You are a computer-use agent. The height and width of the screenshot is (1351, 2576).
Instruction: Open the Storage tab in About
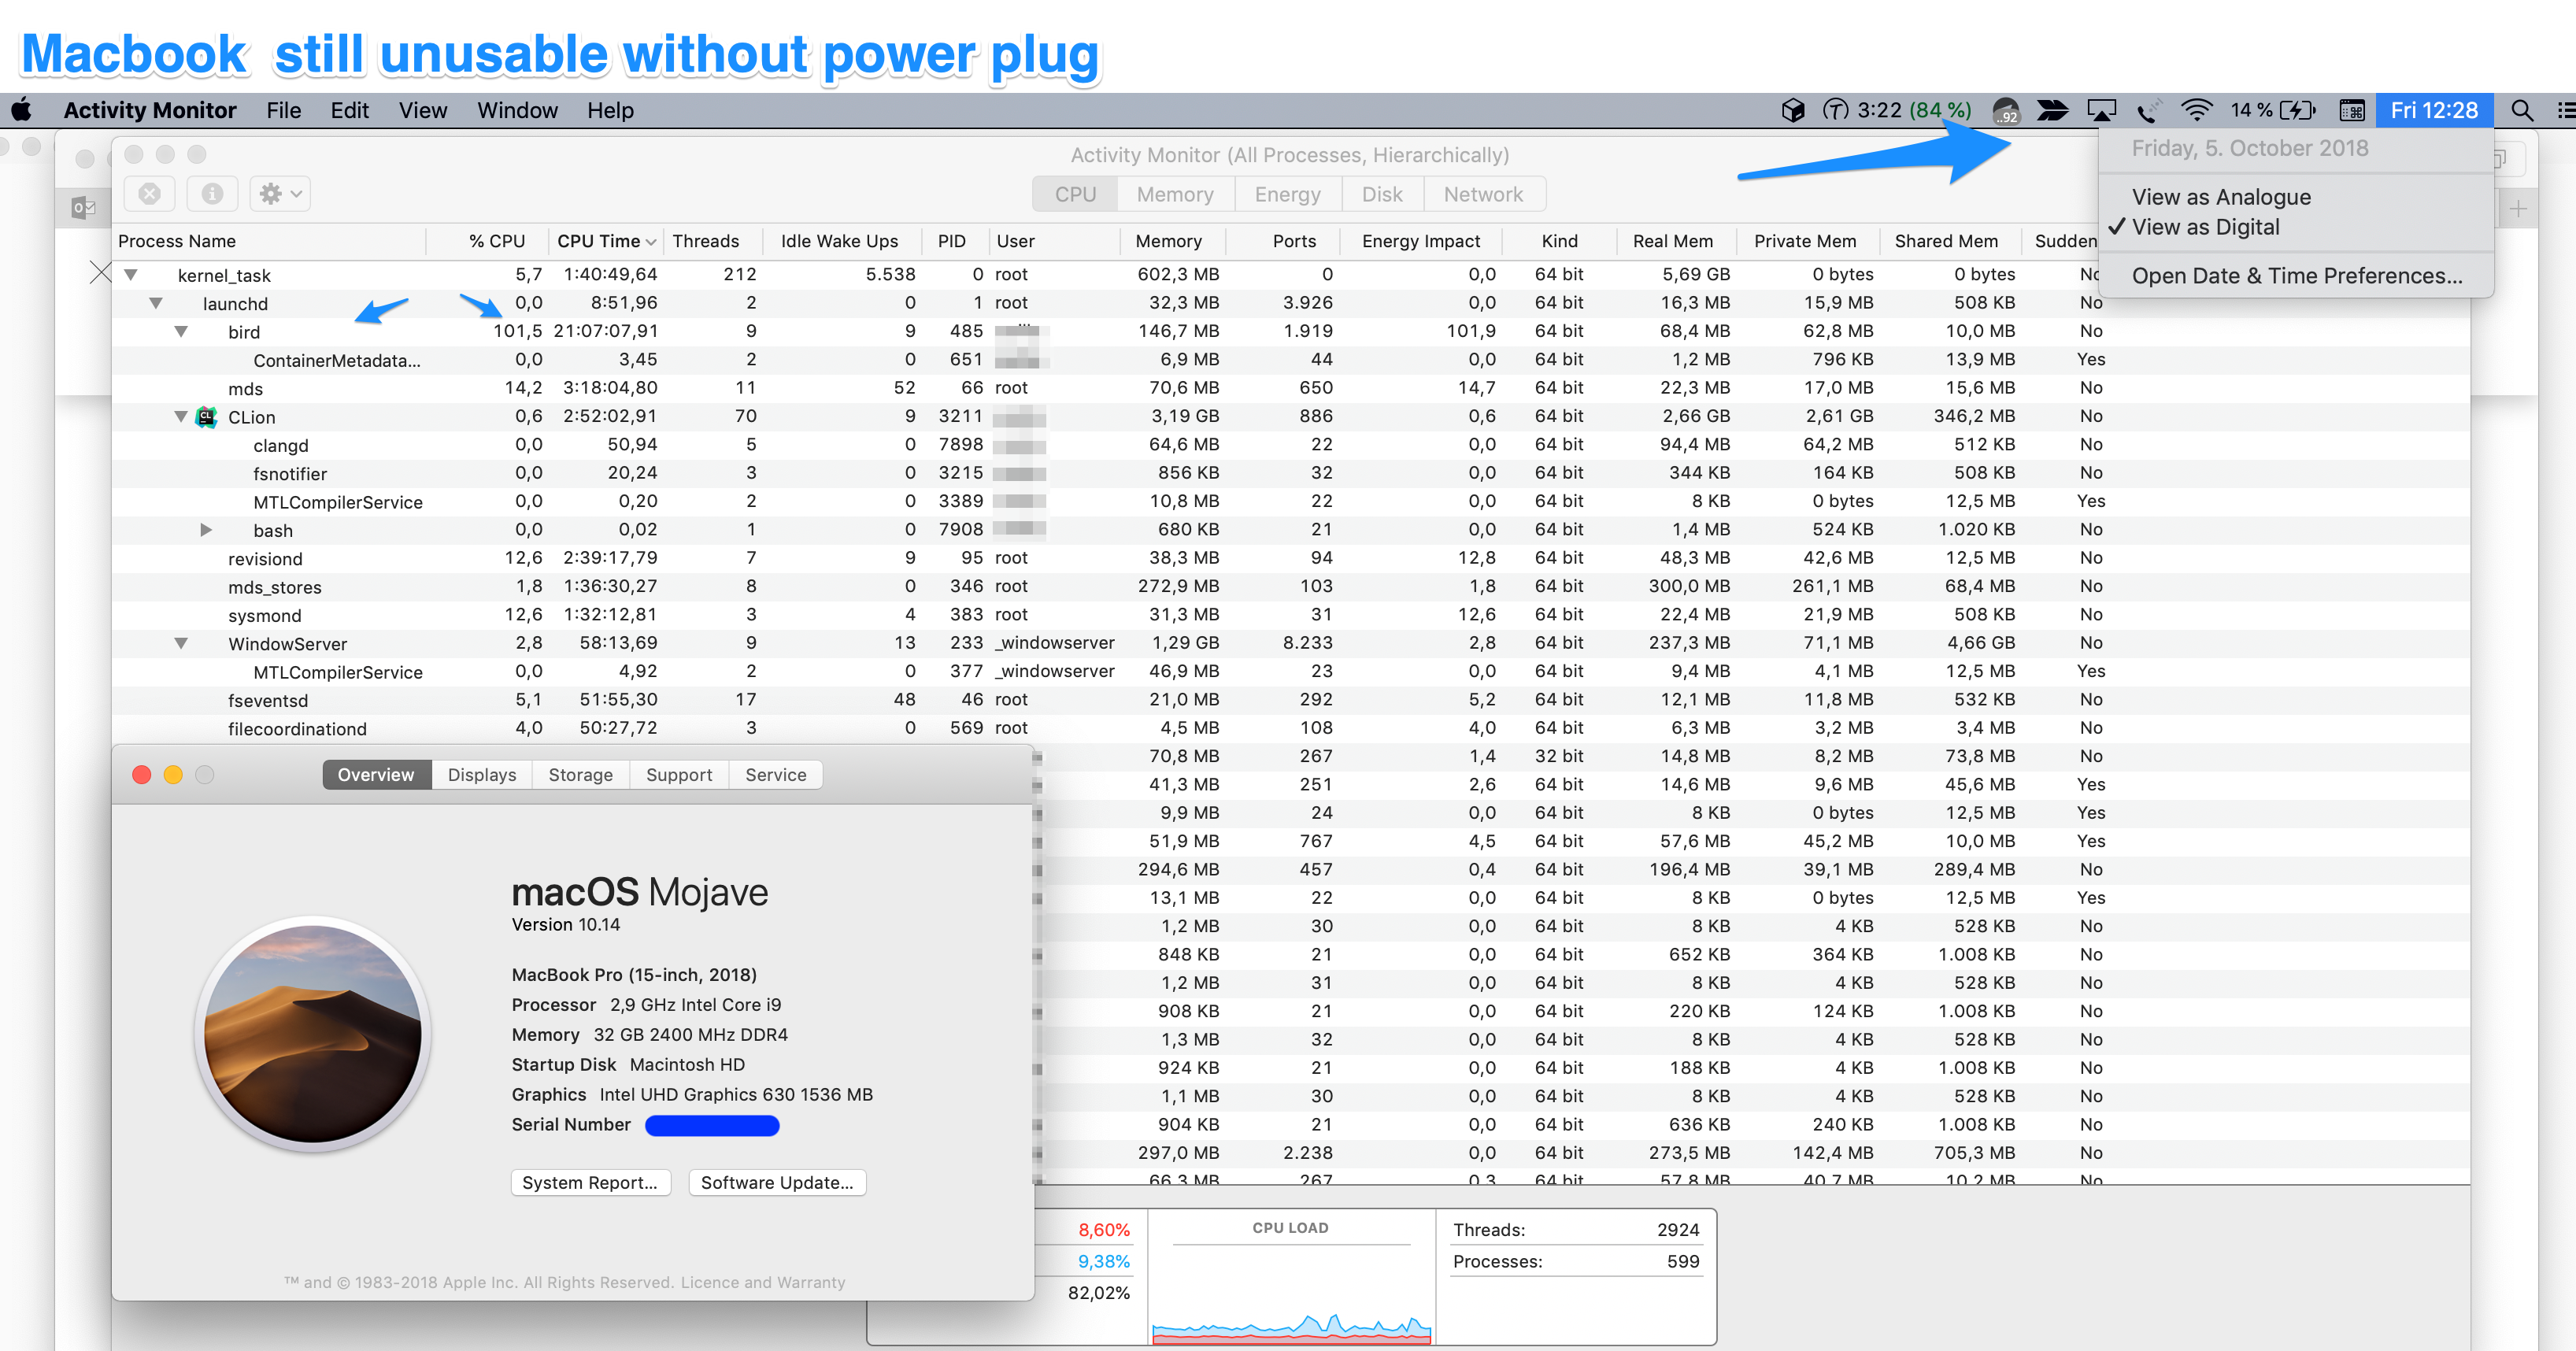point(580,775)
